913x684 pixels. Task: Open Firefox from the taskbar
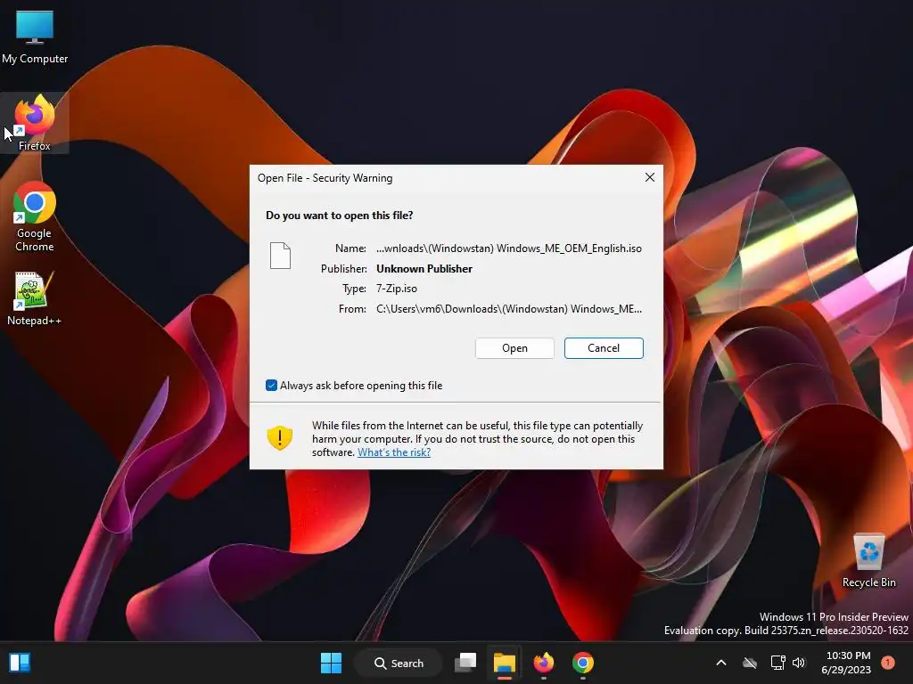(544, 663)
